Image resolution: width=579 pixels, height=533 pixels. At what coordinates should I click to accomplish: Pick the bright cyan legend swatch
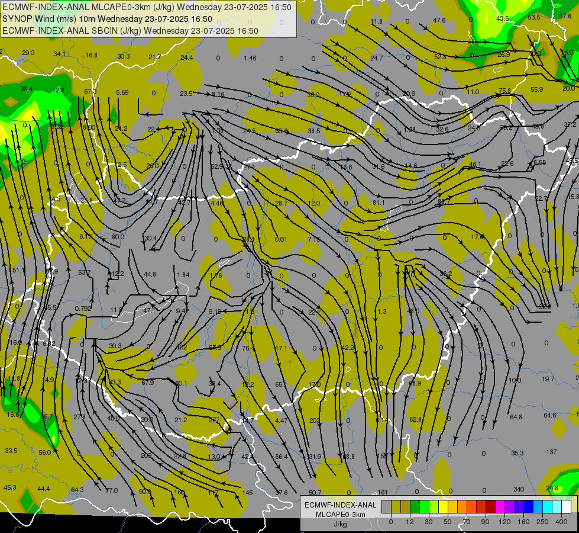click(548, 506)
